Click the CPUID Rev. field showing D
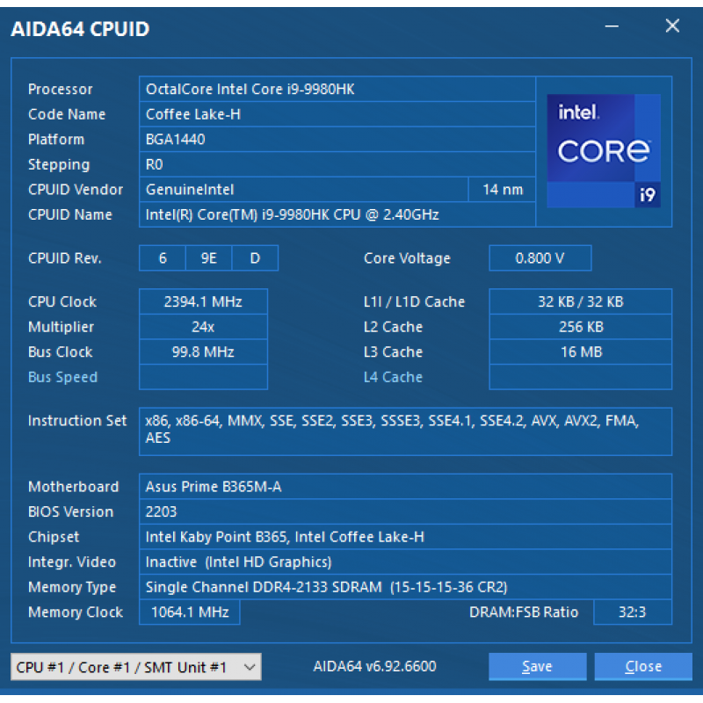The height and width of the screenshot is (703, 703). pos(255,258)
